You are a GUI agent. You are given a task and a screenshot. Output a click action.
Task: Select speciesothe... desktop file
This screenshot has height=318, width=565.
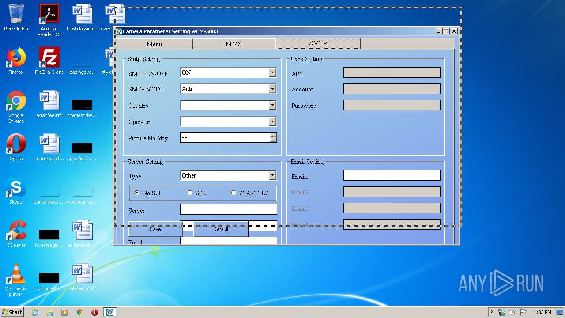click(x=82, y=108)
